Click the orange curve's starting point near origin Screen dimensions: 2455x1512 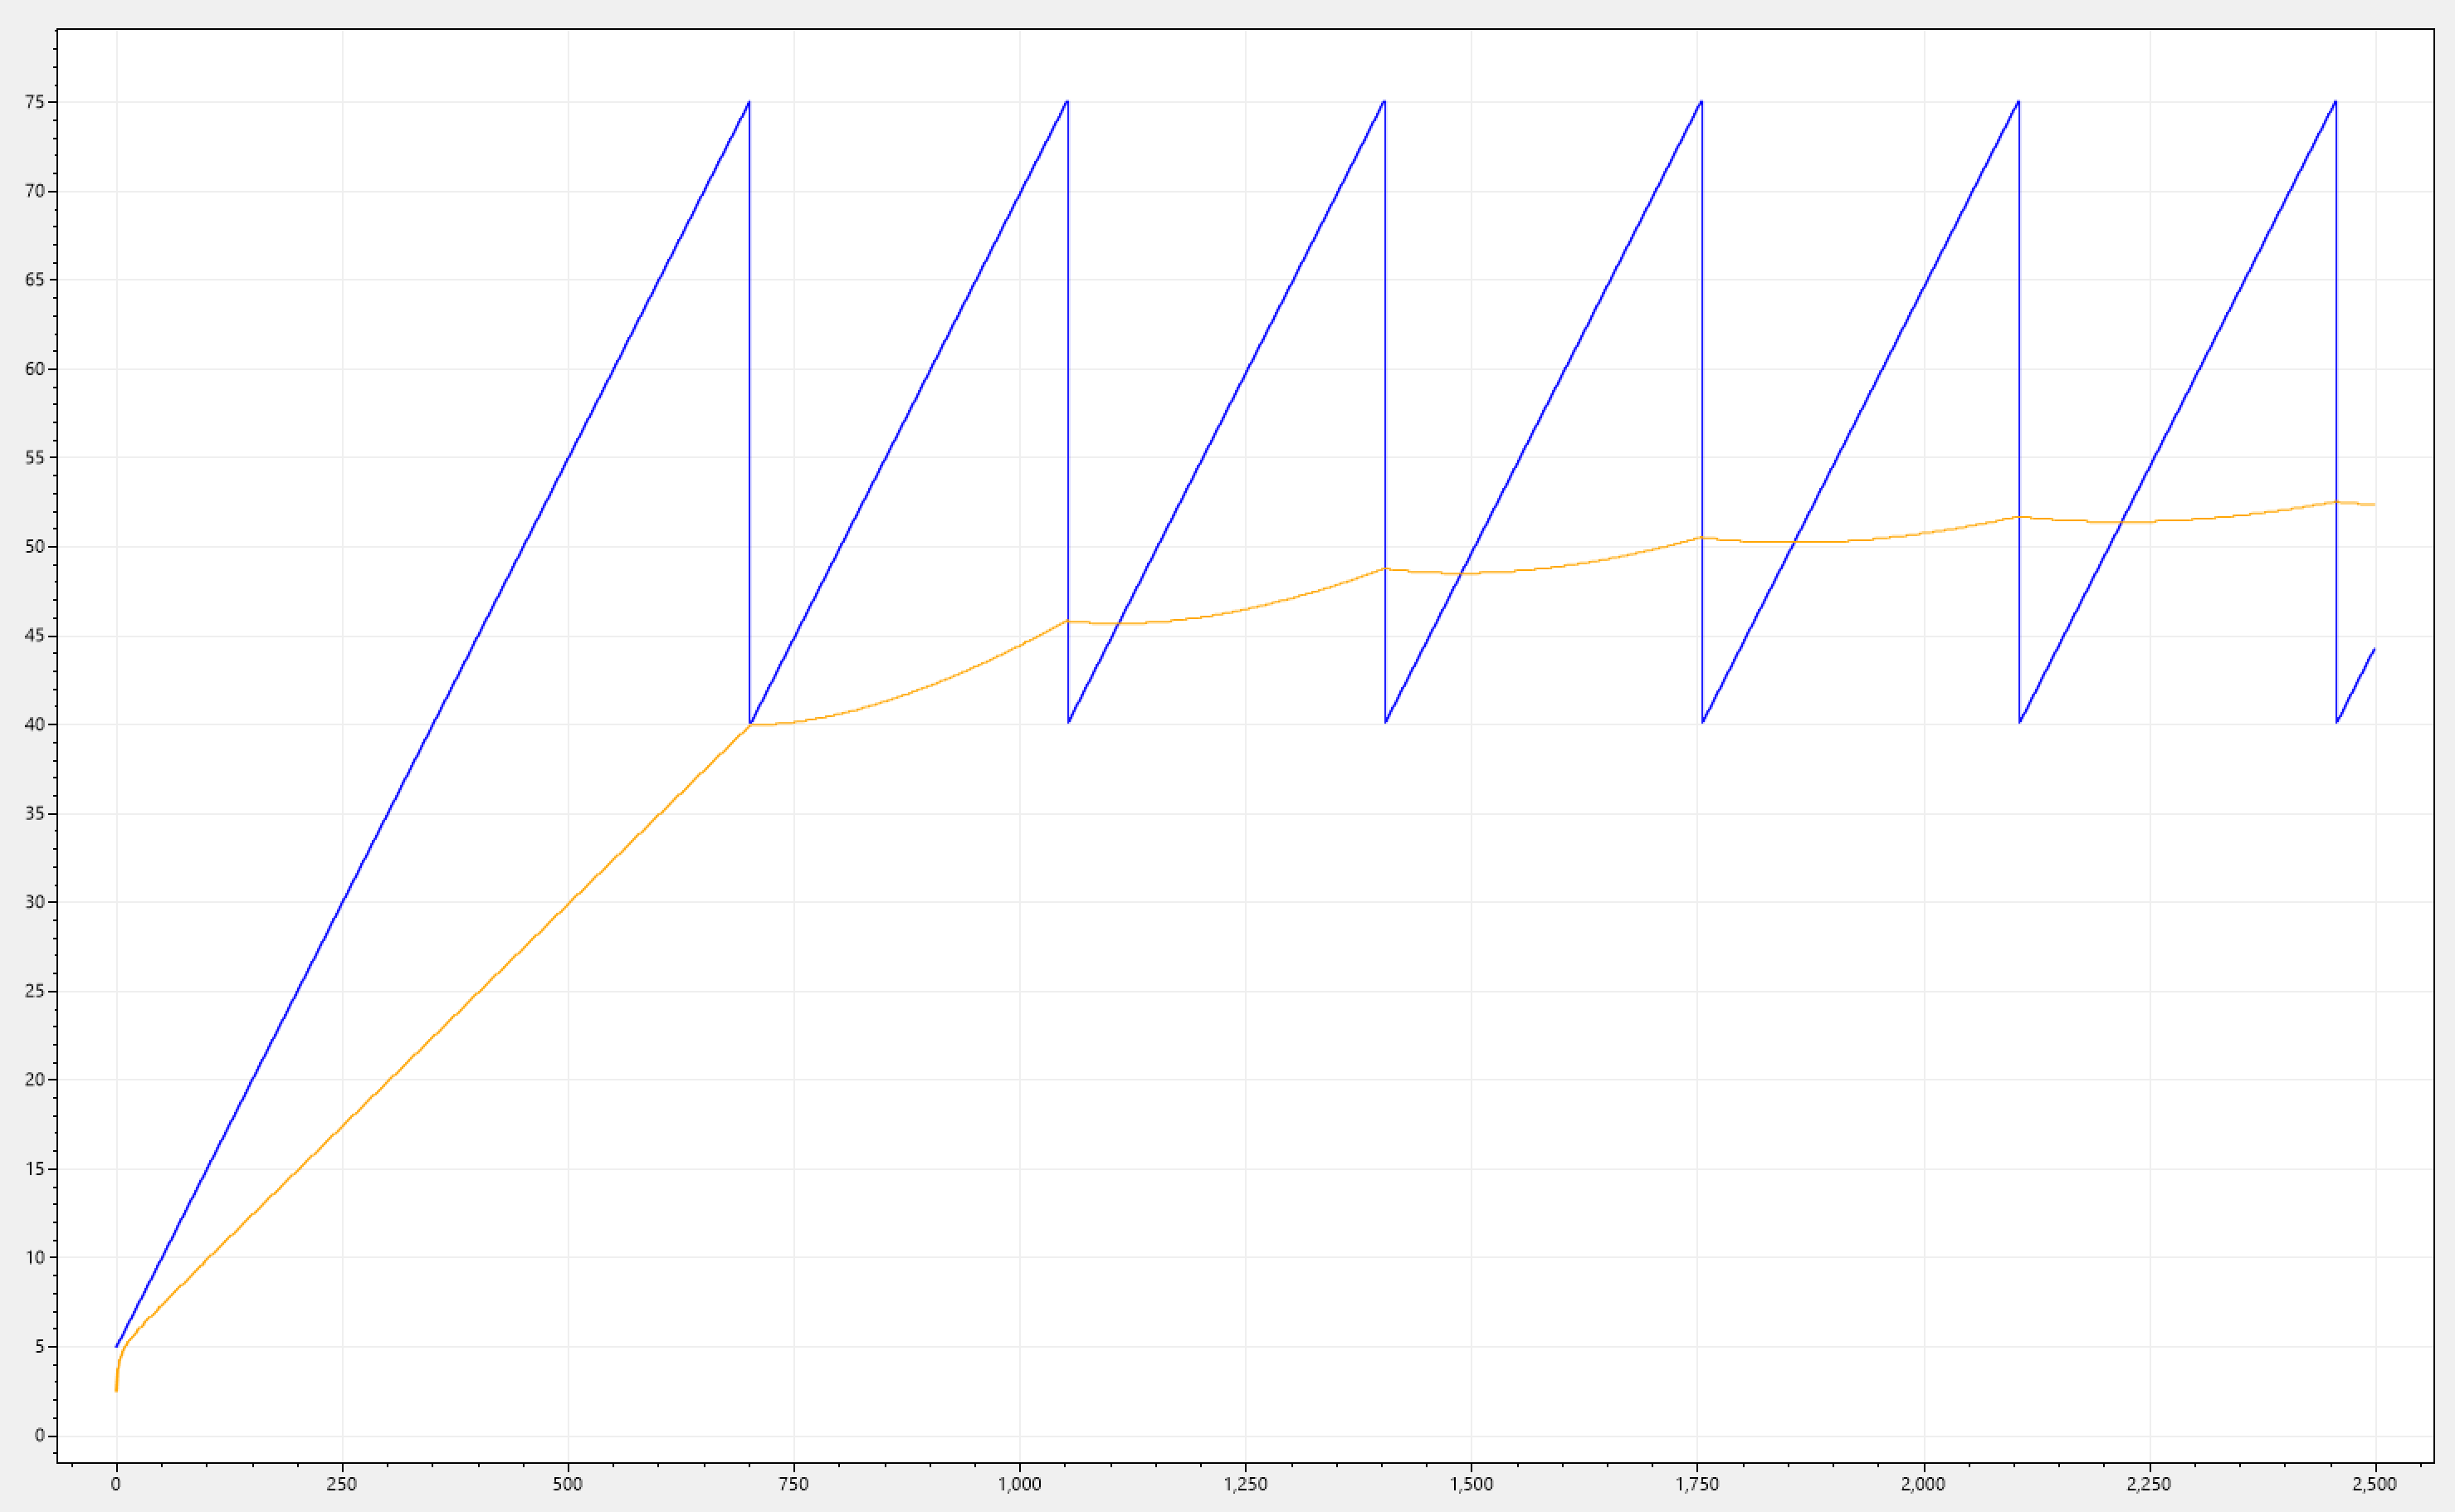pyautogui.click(x=116, y=1389)
